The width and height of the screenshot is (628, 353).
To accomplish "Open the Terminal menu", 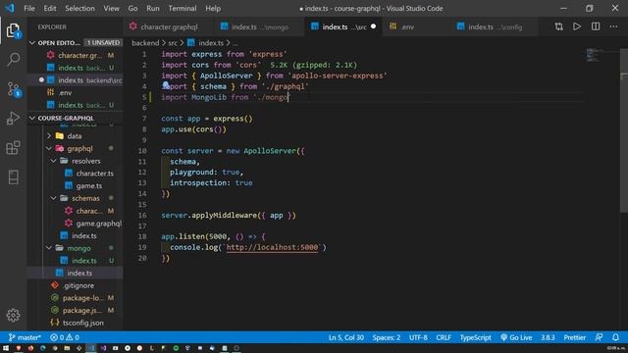I will coord(183,8).
